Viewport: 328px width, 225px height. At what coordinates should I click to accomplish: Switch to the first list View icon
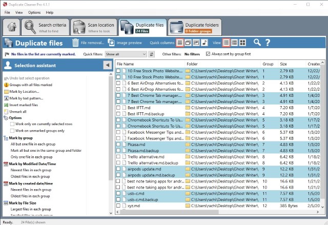[x=226, y=43]
